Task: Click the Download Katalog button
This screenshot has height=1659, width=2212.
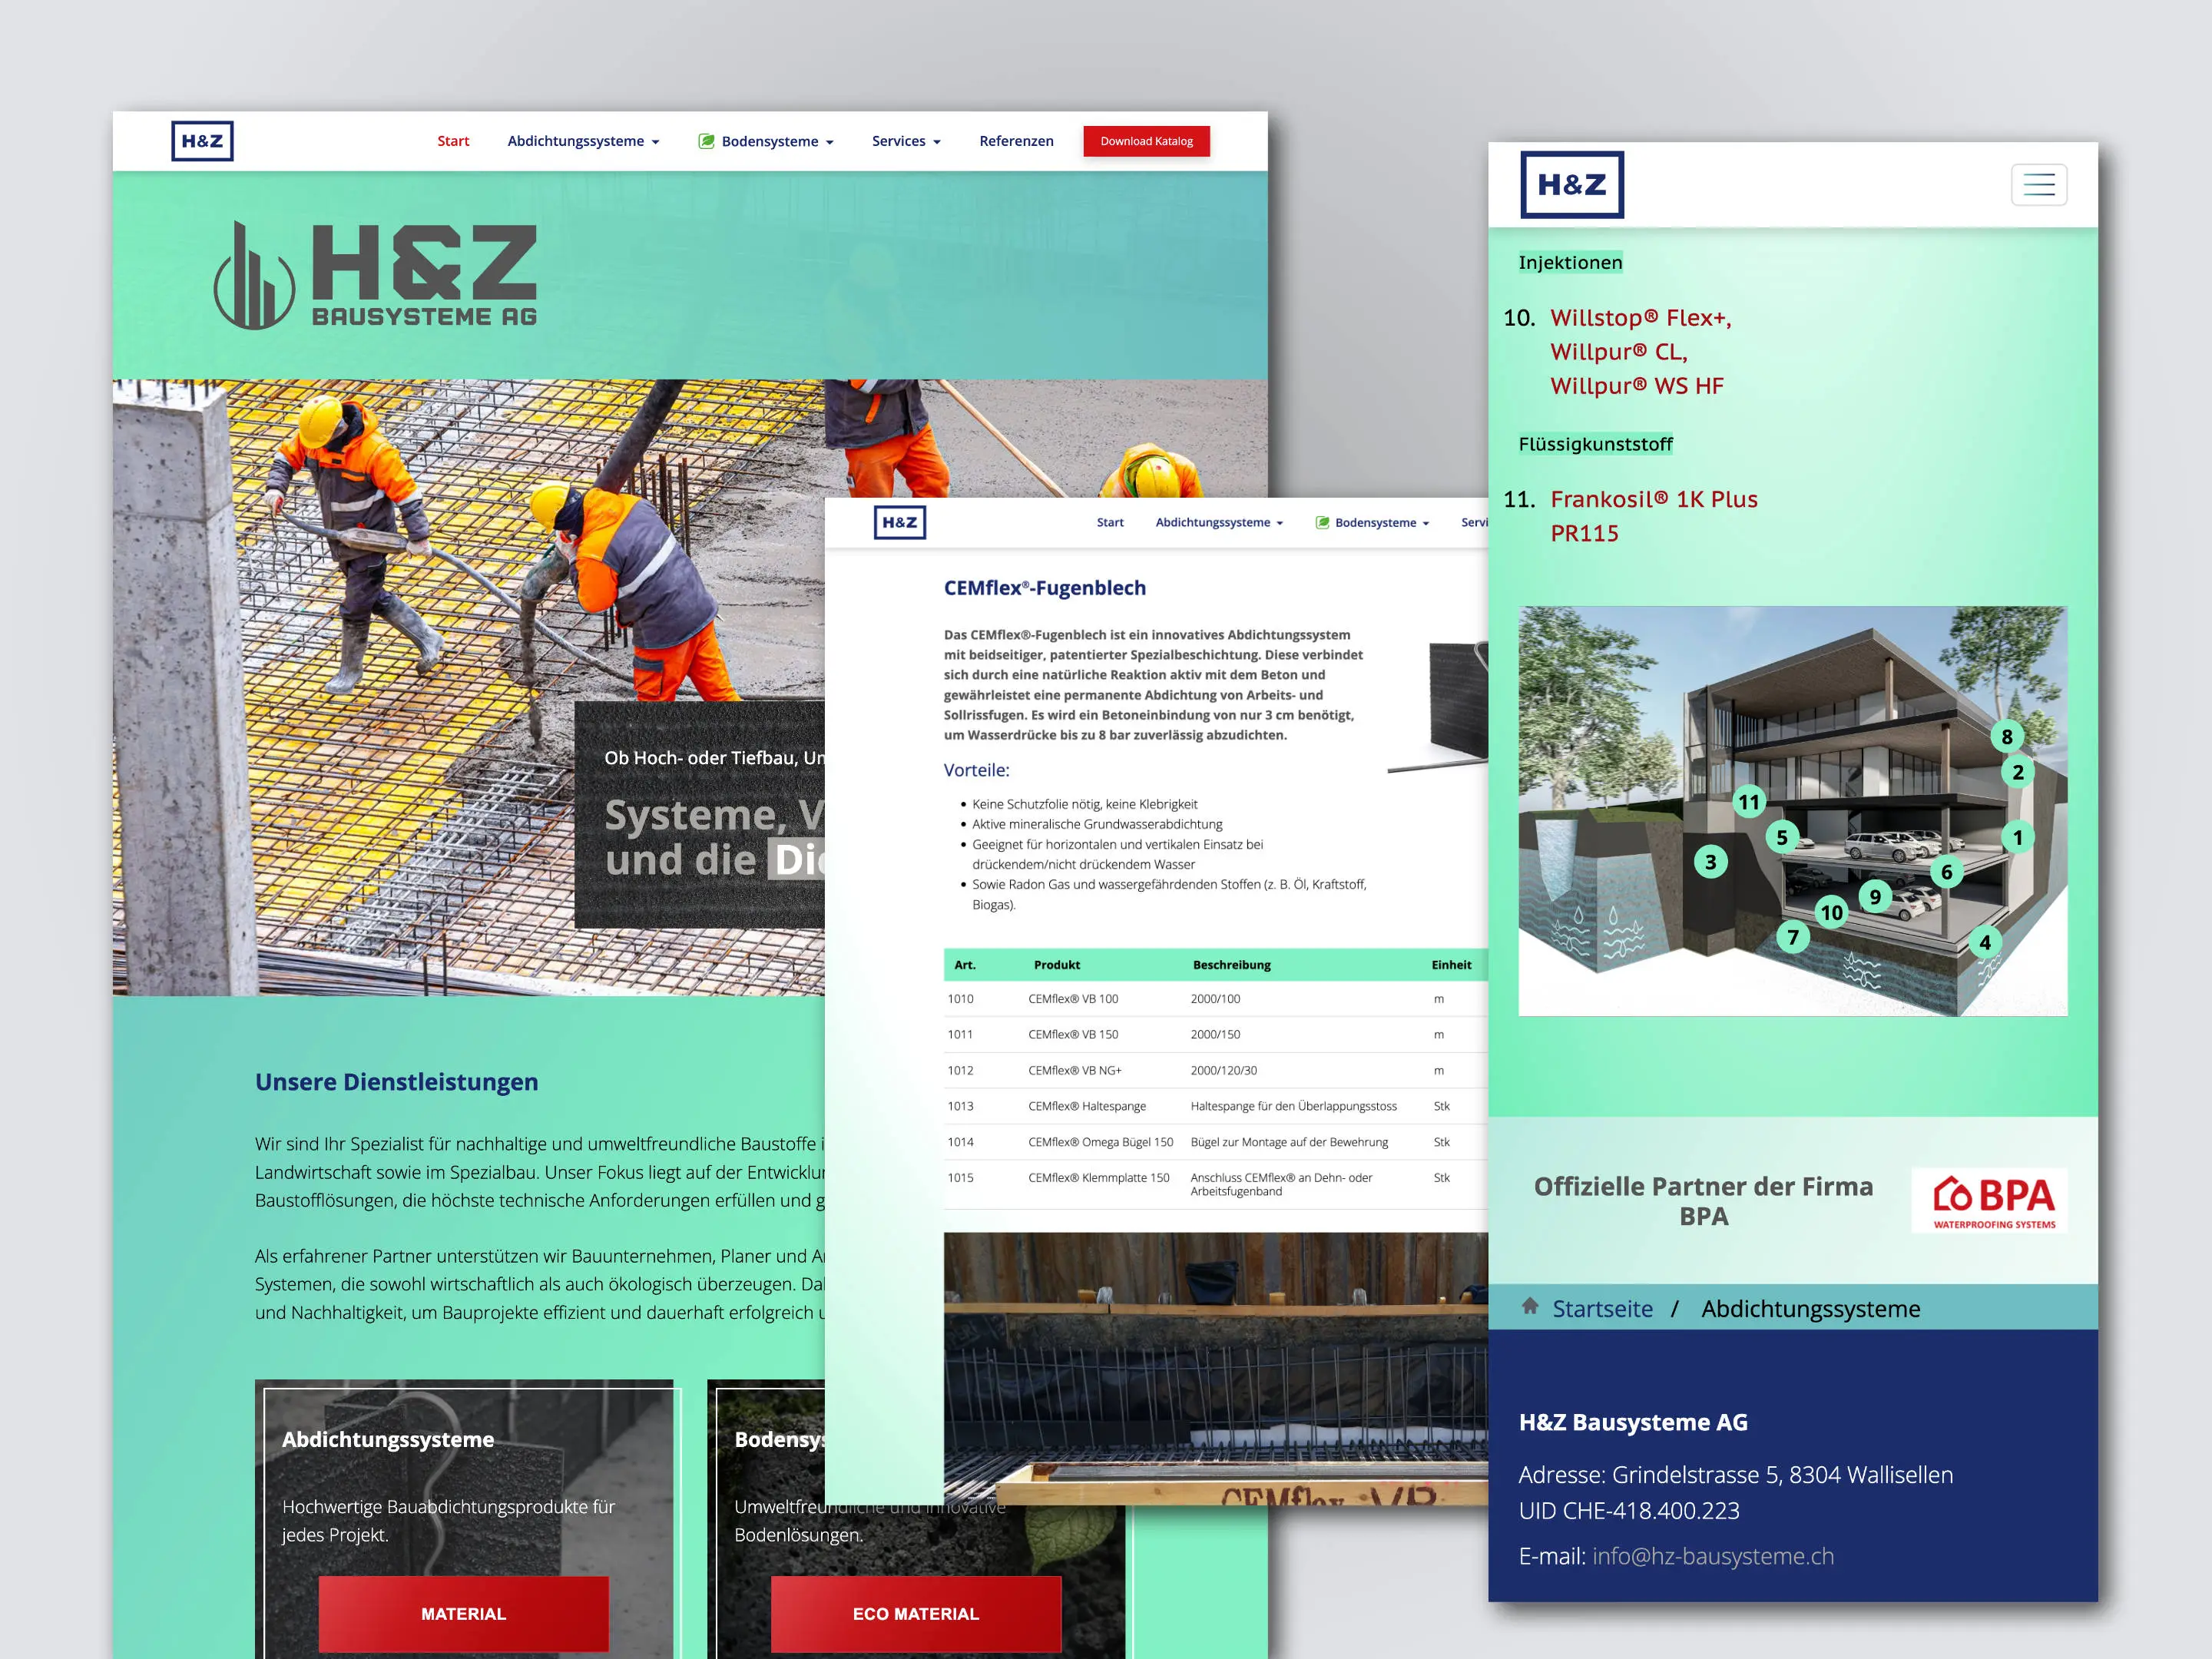Action: 1146,141
